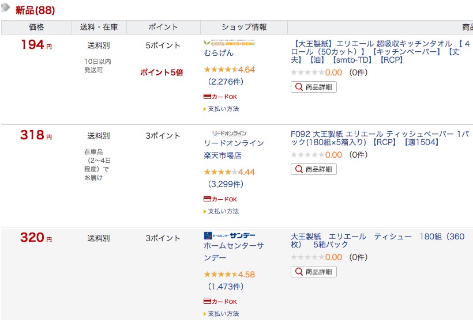Click the ホームセンターサンデー shop logo
Viewport: 473px width, 320px height.
pyautogui.click(x=229, y=235)
